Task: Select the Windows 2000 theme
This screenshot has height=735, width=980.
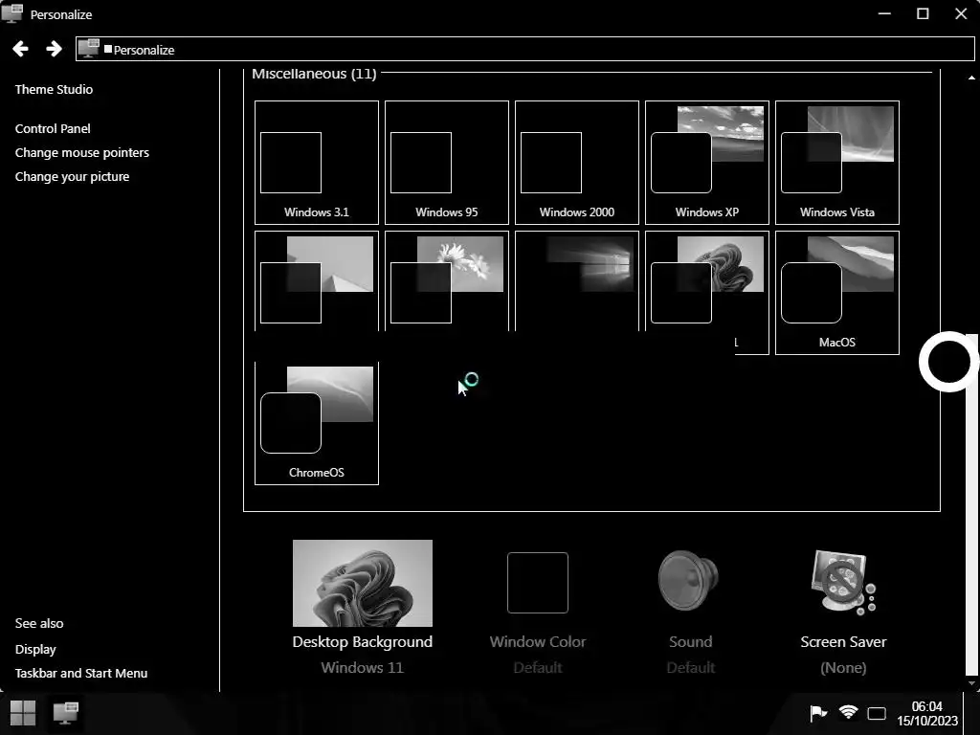Action: (x=577, y=163)
